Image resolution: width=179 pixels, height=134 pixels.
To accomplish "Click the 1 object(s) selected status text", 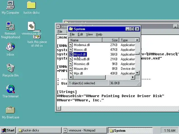I will click(82, 83).
